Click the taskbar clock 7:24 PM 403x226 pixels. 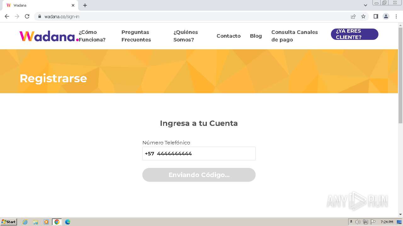(x=387, y=222)
